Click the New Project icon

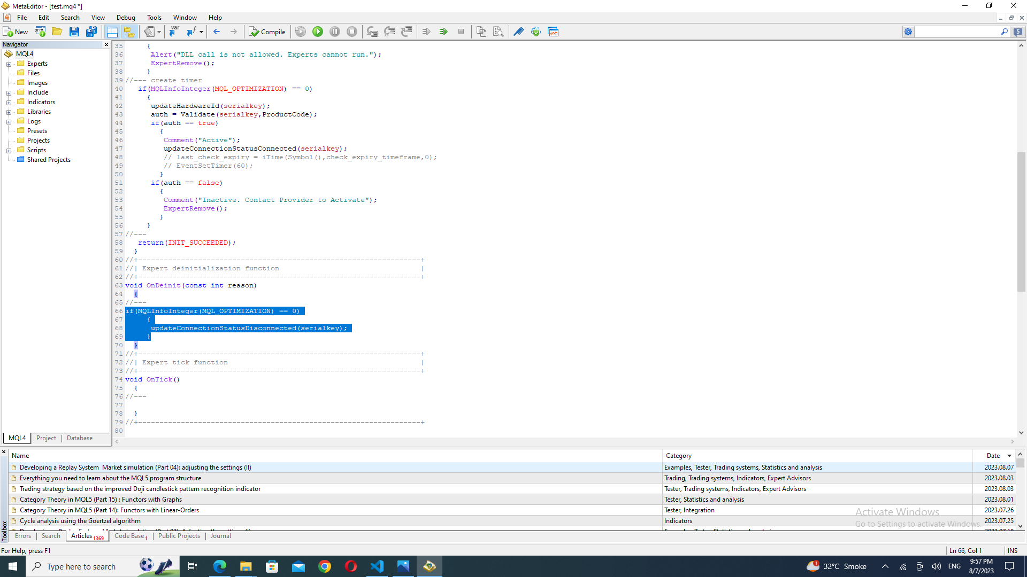(x=40, y=32)
